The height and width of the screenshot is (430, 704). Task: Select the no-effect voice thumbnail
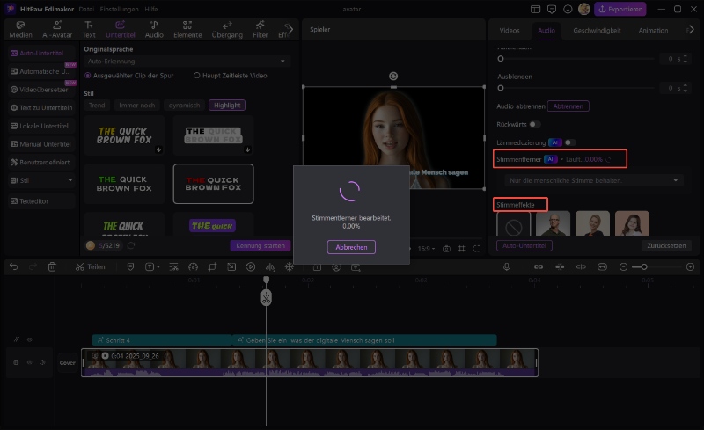click(x=513, y=223)
